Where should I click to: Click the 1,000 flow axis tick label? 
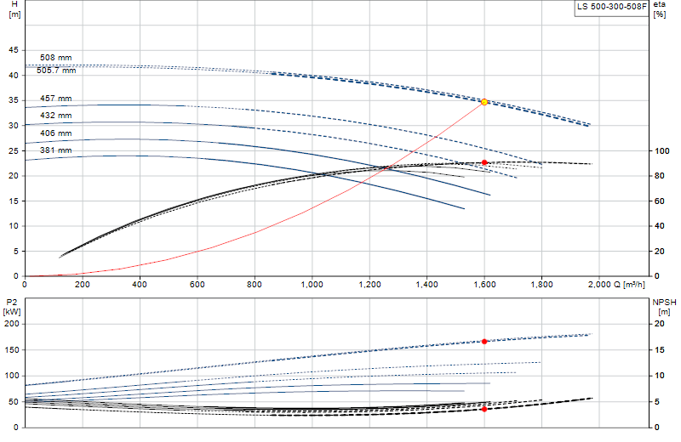[x=312, y=285]
